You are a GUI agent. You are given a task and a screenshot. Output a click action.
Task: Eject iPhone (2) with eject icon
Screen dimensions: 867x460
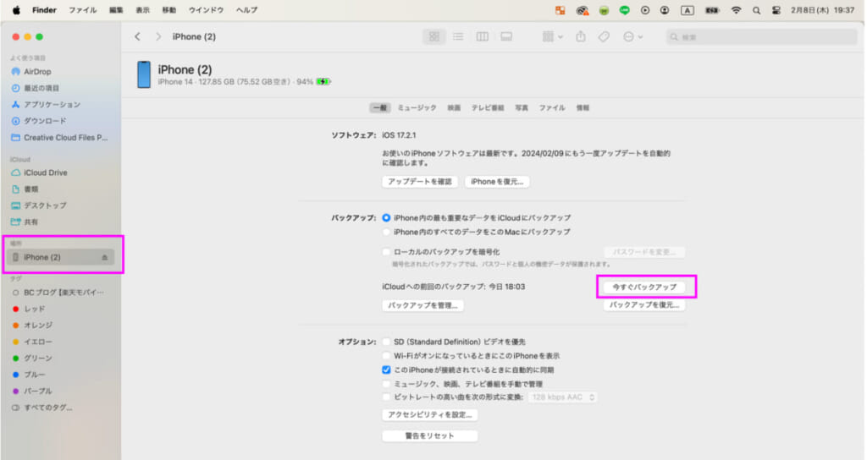104,257
